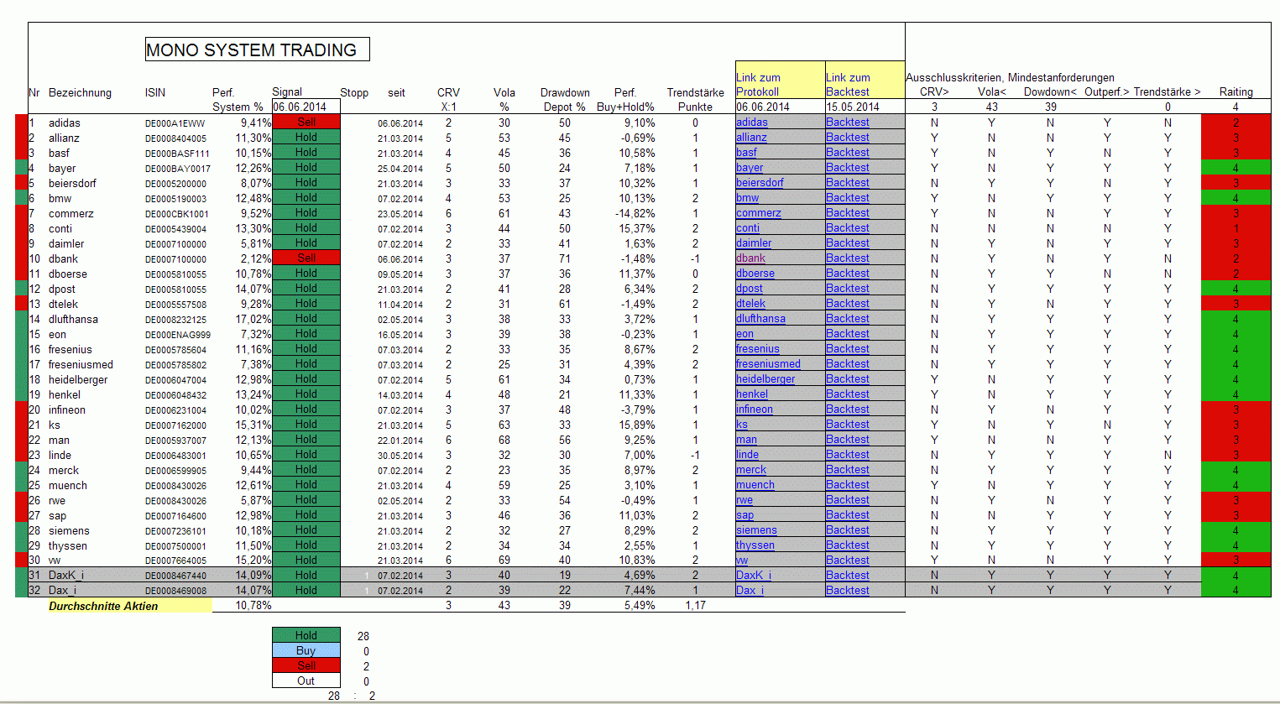Open the infineon protocol link
Screen dimensions: 1280x704
[755, 409]
